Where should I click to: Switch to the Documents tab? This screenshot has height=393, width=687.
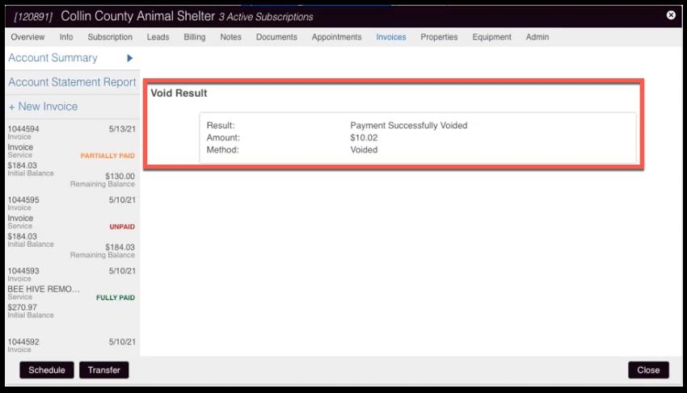pos(276,37)
